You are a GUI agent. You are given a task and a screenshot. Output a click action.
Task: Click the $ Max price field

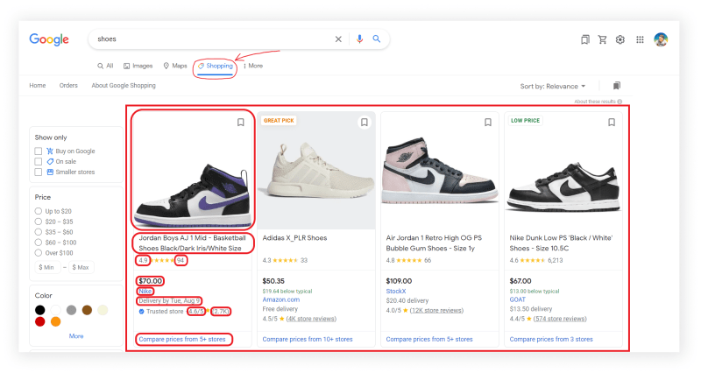coord(81,267)
